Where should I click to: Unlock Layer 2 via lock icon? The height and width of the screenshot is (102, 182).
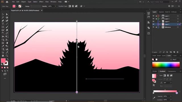click(x=156, y=16)
